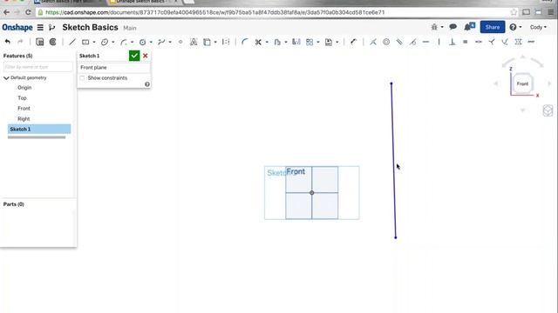This screenshot has height=313, width=558.
Task: Click the Onshape logo link
Action: (x=17, y=27)
